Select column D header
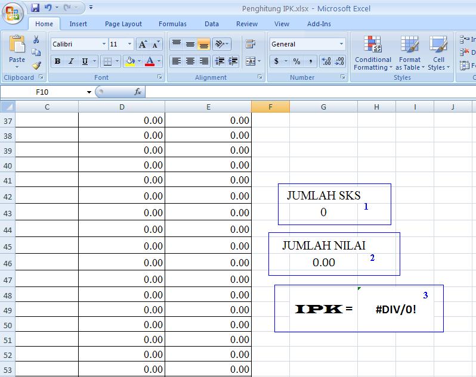The height and width of the screenshot is (377, 476). [122, 107]
